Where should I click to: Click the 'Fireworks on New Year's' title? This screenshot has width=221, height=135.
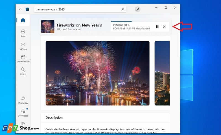[79, 25]
